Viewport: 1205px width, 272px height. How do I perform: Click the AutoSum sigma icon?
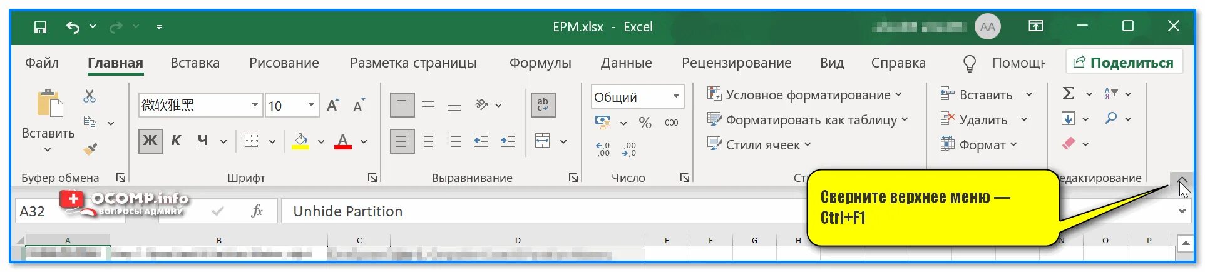pyautogui.click(x=1069, y=94)
